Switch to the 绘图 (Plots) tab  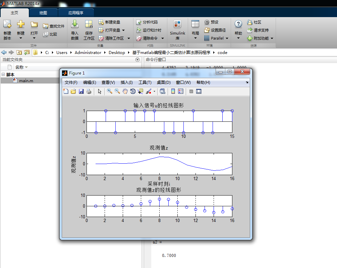point(43,13)
